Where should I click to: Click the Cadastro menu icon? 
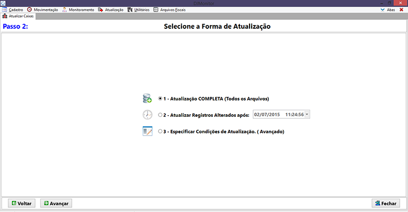point(5,9)
